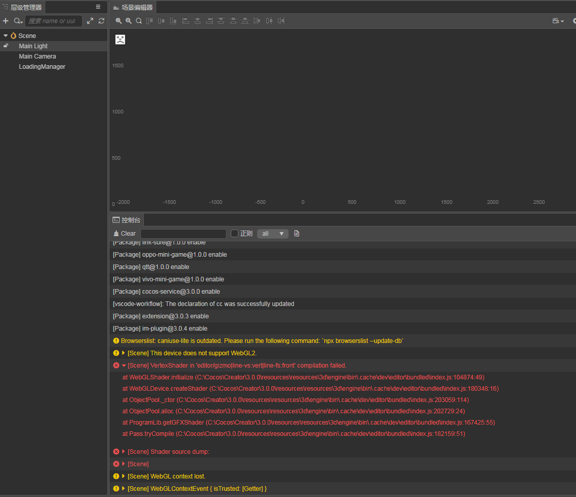Open the log file icon
576x497 pixels.
[297, 234]
